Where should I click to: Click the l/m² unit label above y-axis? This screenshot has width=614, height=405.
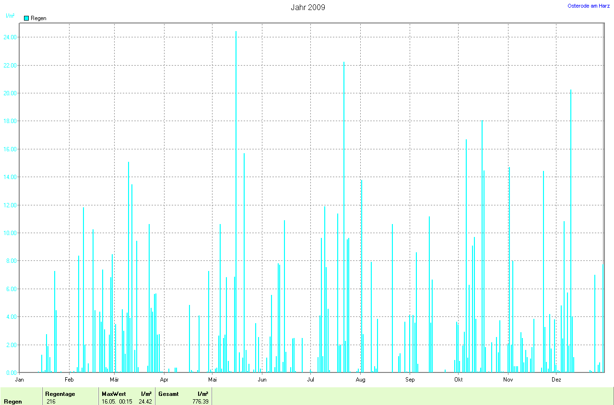tap(10, 16)
